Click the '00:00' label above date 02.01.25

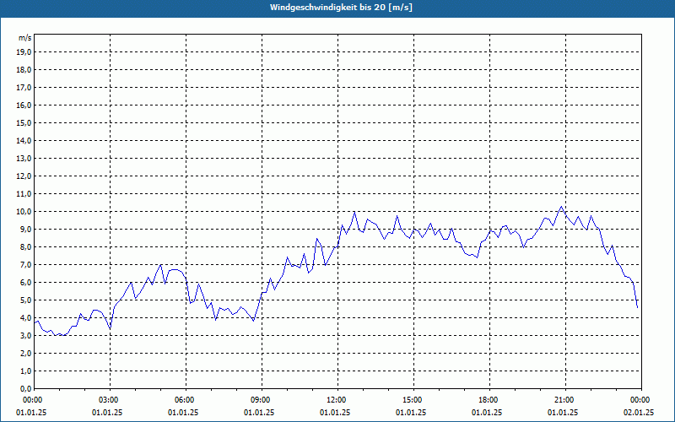coord(641,400)
